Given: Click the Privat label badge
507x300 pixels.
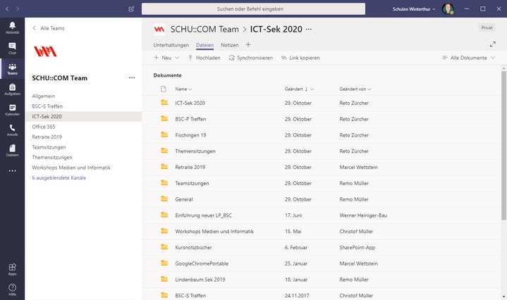Looking at the screenshot, I should pos(487,27).
